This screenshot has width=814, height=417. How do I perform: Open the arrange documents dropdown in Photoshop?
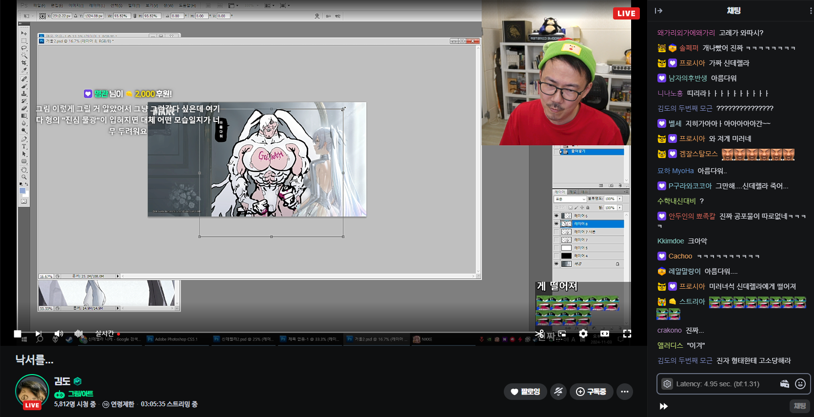[x=269, y=5]
